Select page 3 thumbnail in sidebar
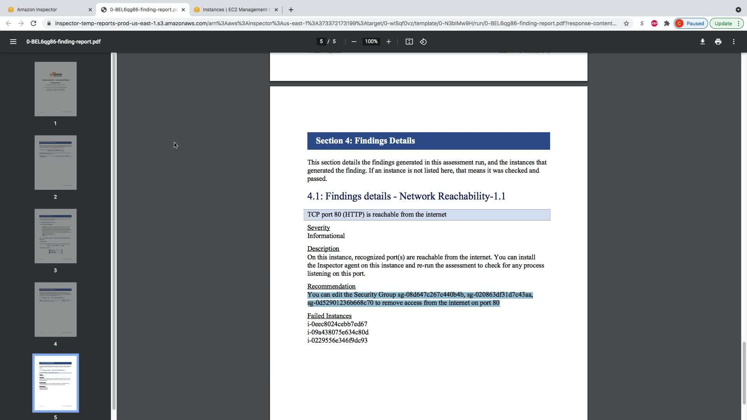This screenshot has width=747, height=420. (55, 236)
